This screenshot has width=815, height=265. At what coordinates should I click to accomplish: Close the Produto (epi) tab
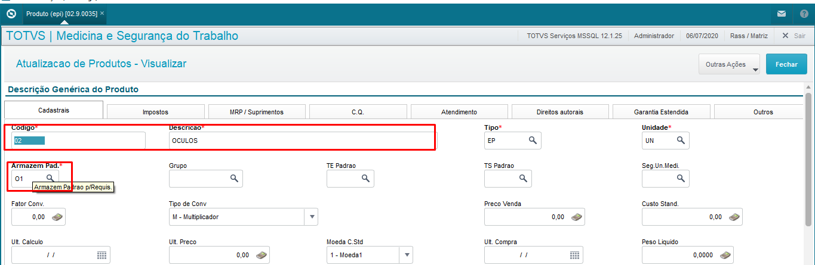pos(102,13)
